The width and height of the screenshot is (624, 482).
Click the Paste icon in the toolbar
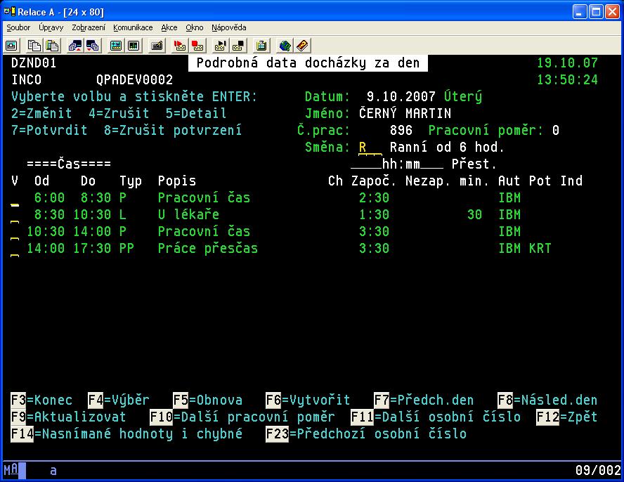(x=52, y=46)
